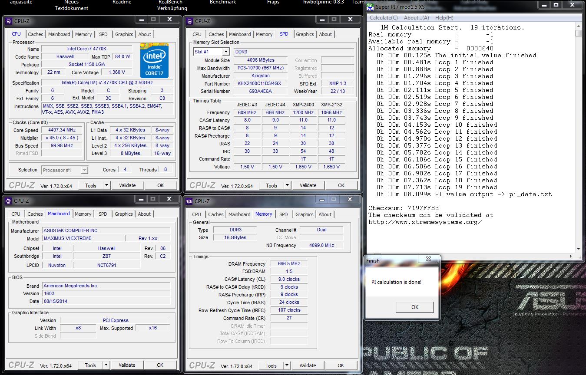Screen dimensions: 586x375
Task: Open Tools dropdown arrow in Memory window
Action: tap(287, 365)
